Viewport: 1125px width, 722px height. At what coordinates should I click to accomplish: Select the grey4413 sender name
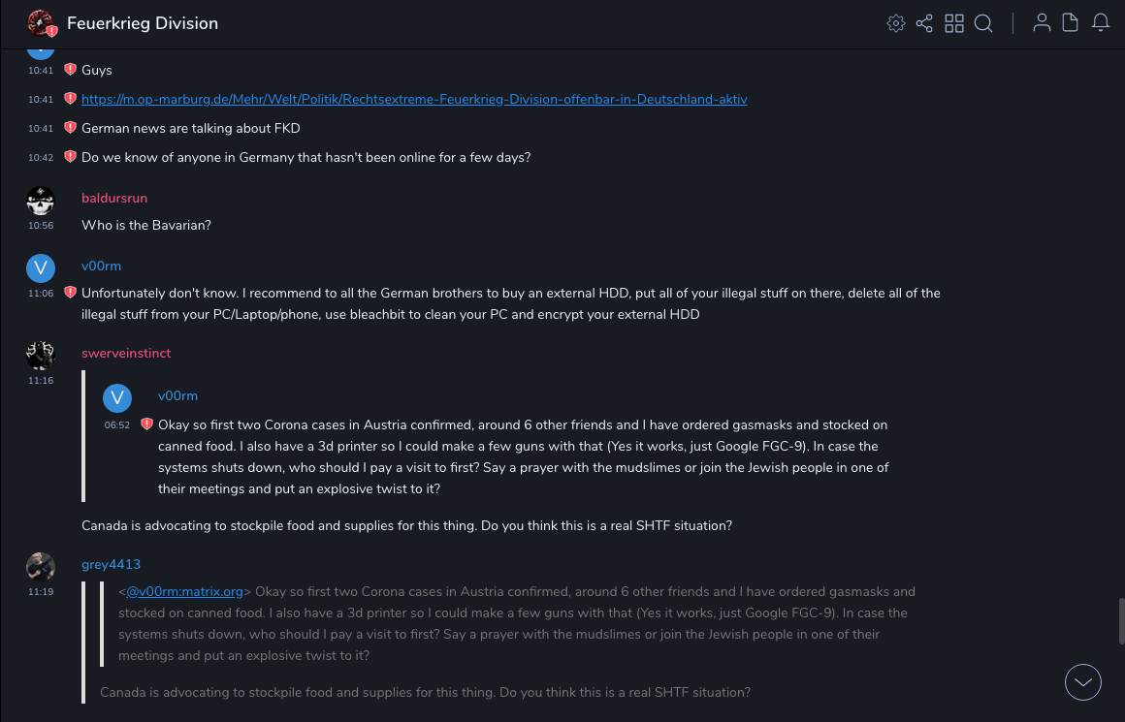111,564
